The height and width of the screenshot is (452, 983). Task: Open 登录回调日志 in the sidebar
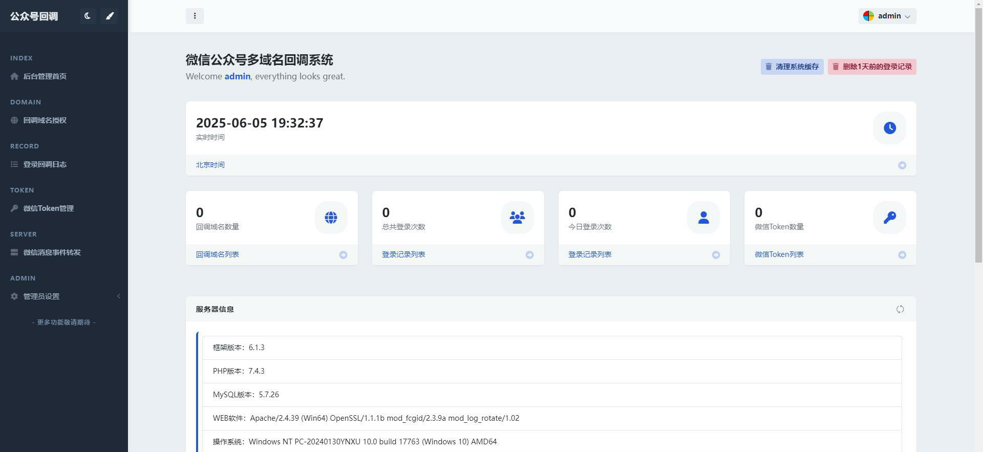coord(45,164)
